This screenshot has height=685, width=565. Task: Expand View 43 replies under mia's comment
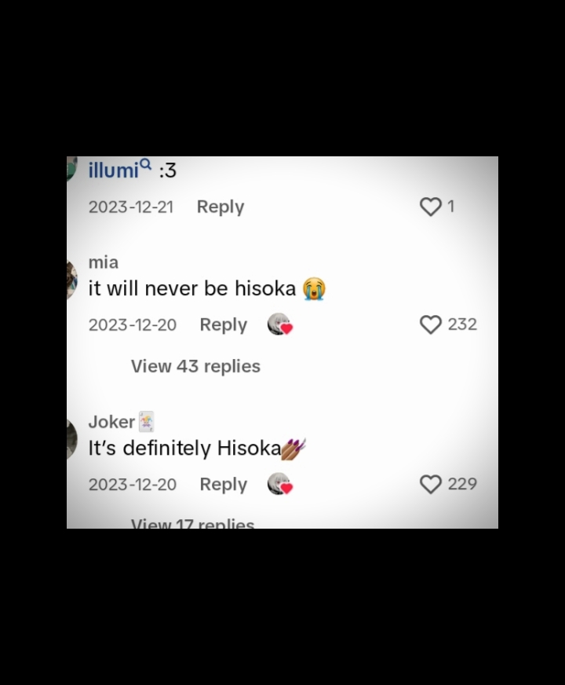pos(195,366)
